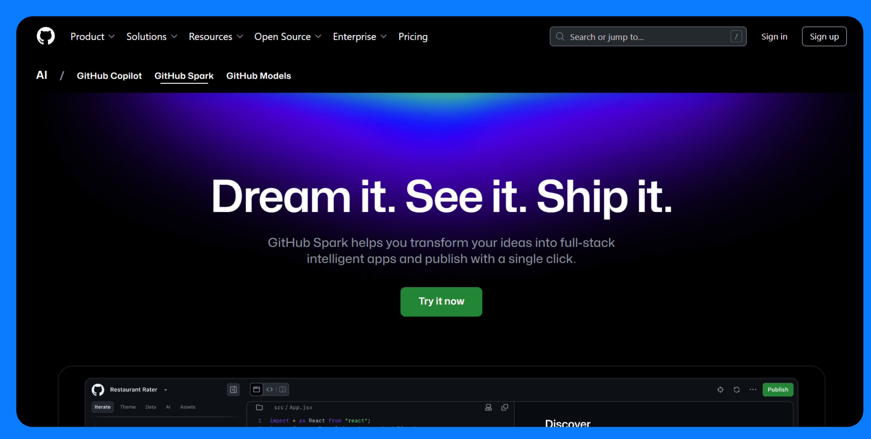Screen dimensions: 871x439
Task: Click the GitHub Octocat logo in header
Action: [x=46, y=36]
